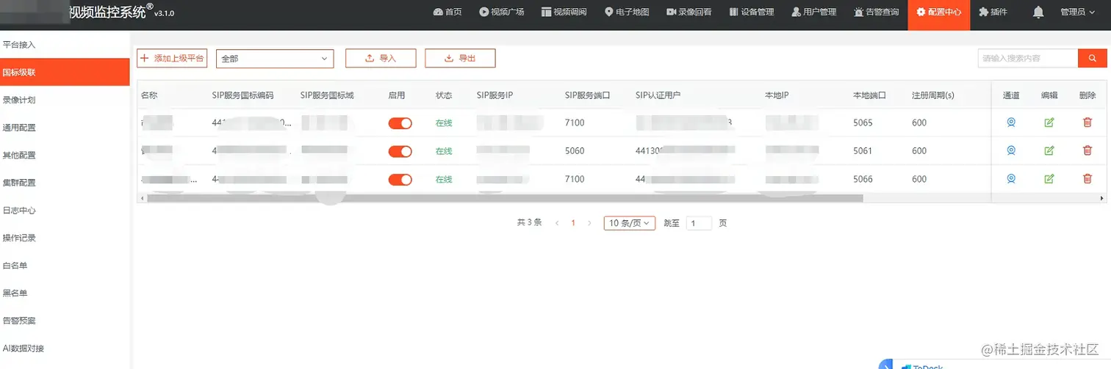Open the 10 条/页 page size dropdown

tap(630, 223)
